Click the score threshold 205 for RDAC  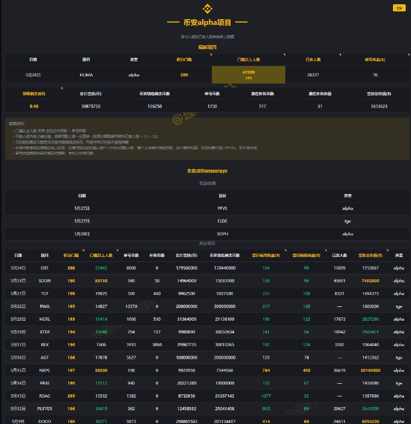coord(71,396)
